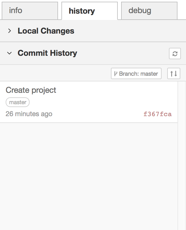Click commit hash f367fca

[158, 114]
